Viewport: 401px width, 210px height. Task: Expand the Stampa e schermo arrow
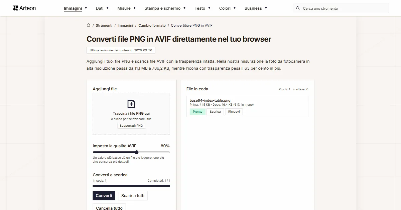click(184, 8)
